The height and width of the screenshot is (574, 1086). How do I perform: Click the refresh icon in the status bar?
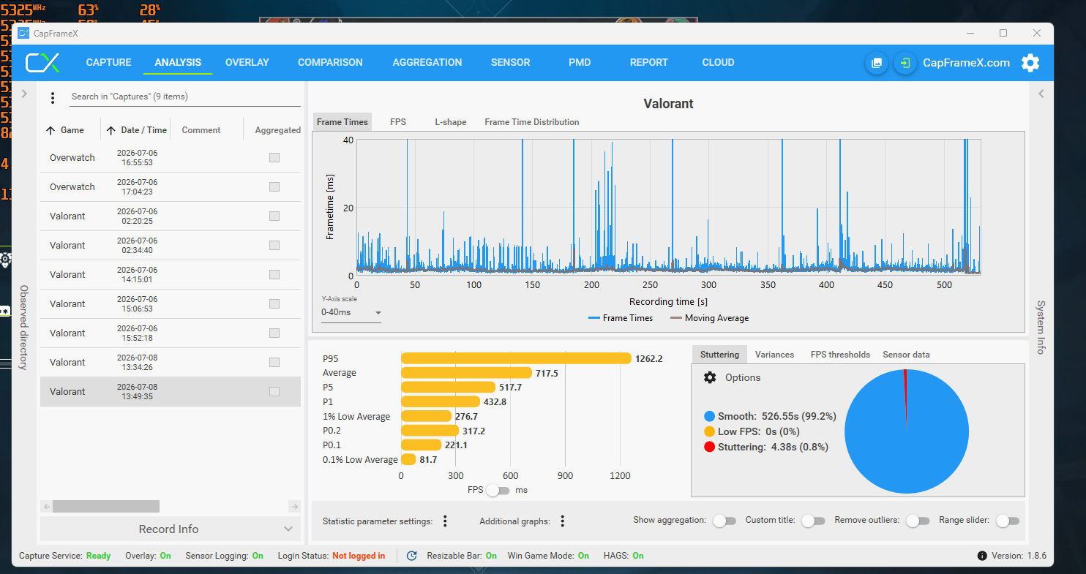(412, 556)
